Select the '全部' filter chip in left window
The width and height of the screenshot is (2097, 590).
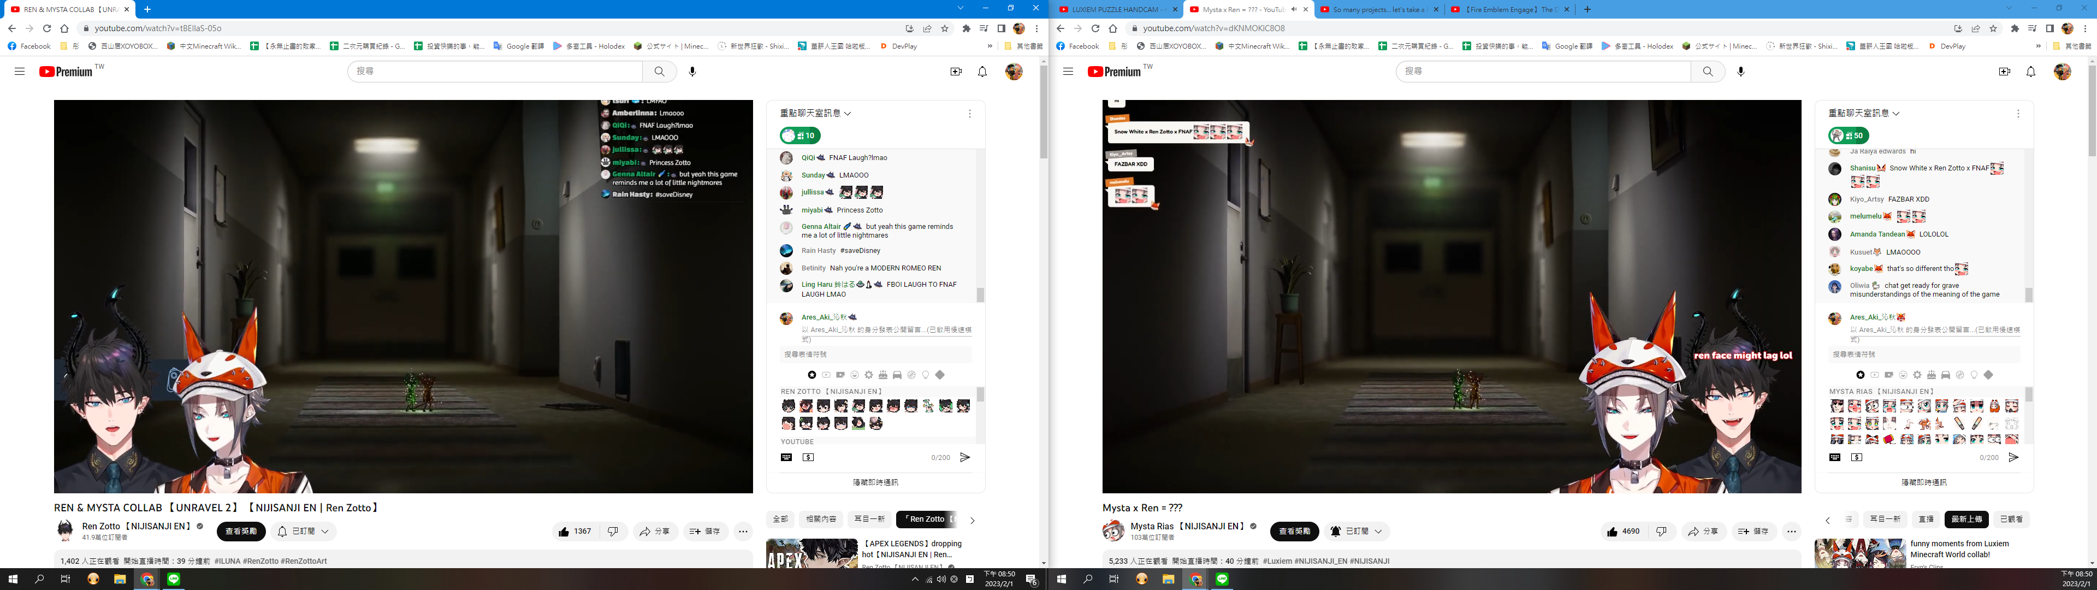780,519
